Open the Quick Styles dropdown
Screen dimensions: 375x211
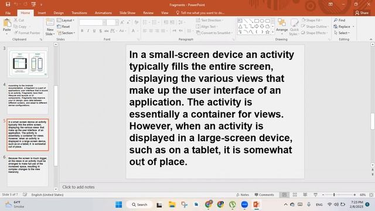click(294, 27)
